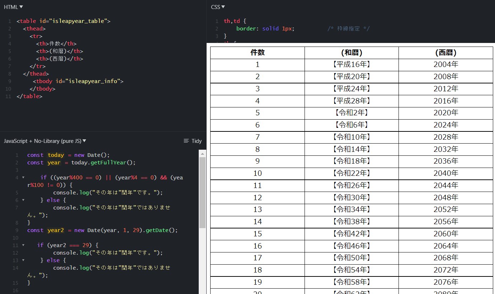The width and height of the screenshot is (495, 294).
Task: Click the Tidy icon to format JavaScript code
Action: click(x=197, y=141)
